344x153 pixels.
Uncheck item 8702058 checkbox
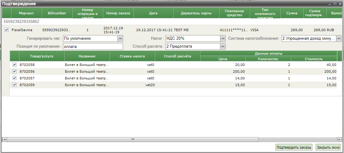(14, 65)
